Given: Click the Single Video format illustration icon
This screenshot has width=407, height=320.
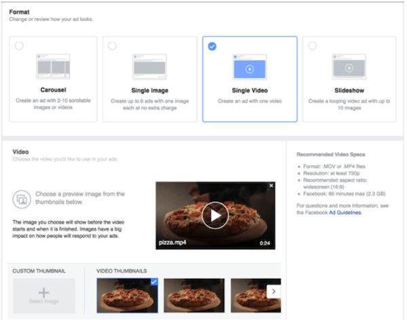Looking at the screenshot, I should click(x=249, y=68).
